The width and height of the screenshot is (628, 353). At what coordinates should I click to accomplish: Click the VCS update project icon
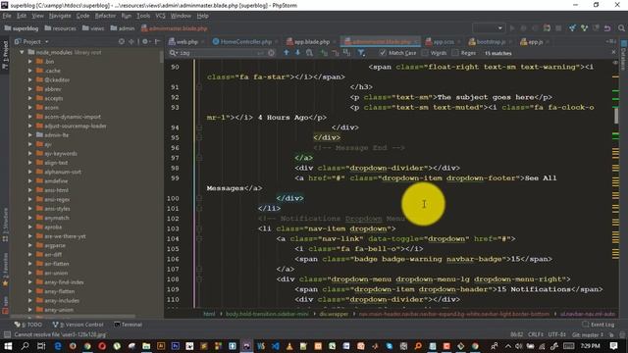coord(572,28)
